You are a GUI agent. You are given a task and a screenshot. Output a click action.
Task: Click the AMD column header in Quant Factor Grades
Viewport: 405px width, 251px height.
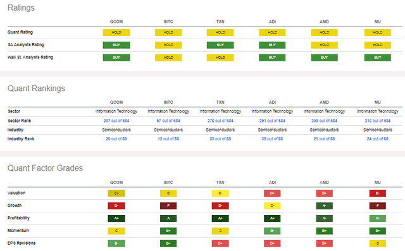tap(324, 182)
